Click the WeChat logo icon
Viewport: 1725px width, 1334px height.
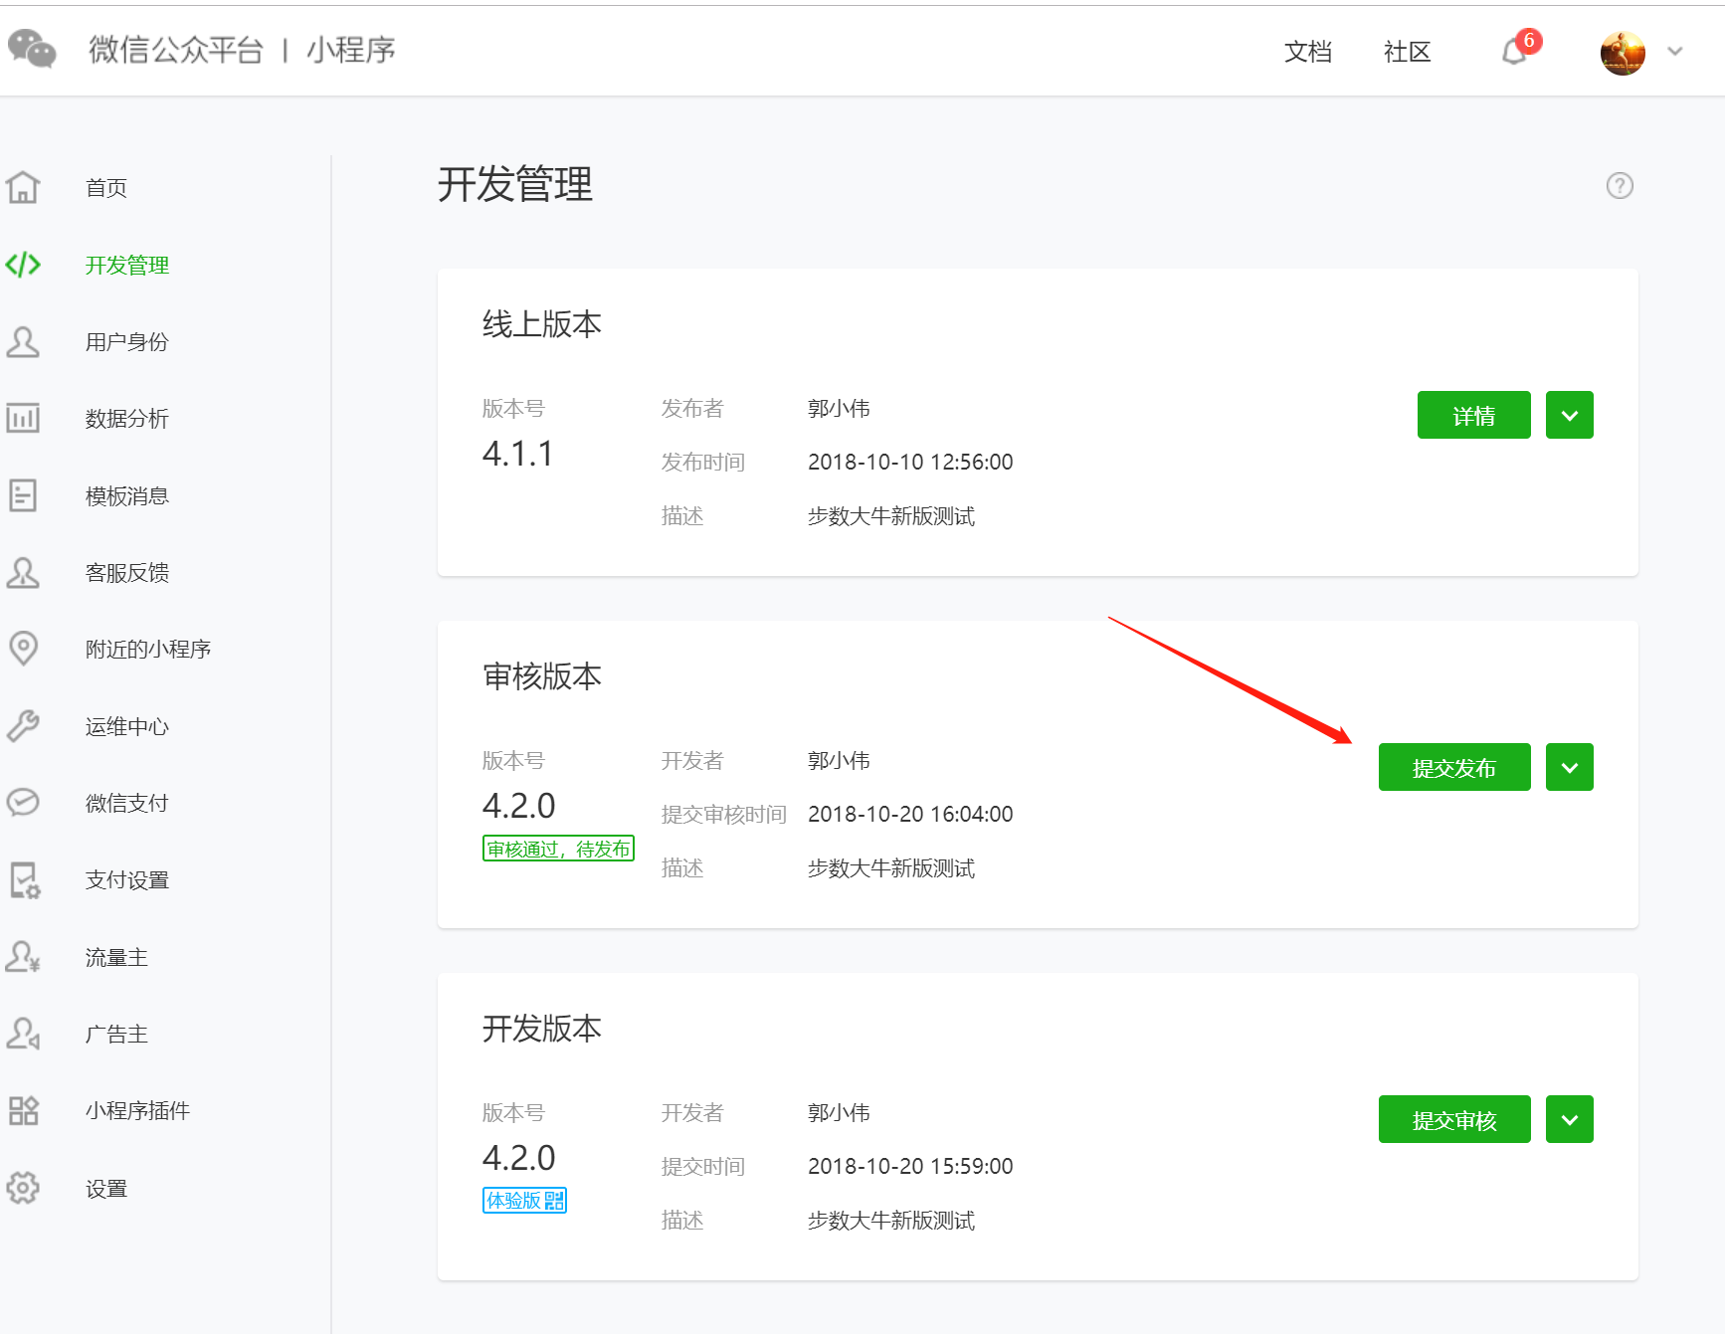[x=32, y=49]
